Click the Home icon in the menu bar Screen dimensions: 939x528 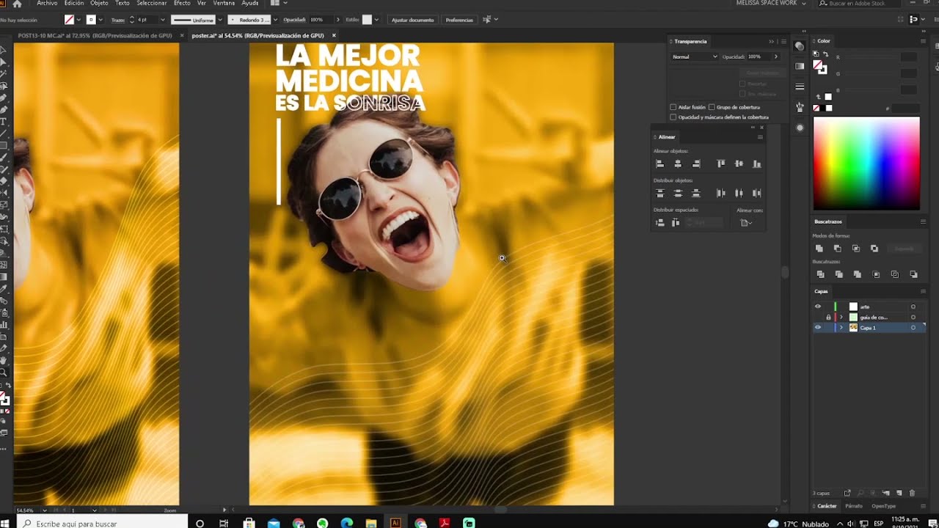click(17, 4)
